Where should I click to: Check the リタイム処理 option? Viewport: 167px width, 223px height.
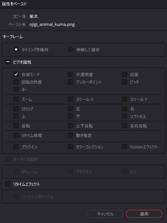tap(16, 135)
